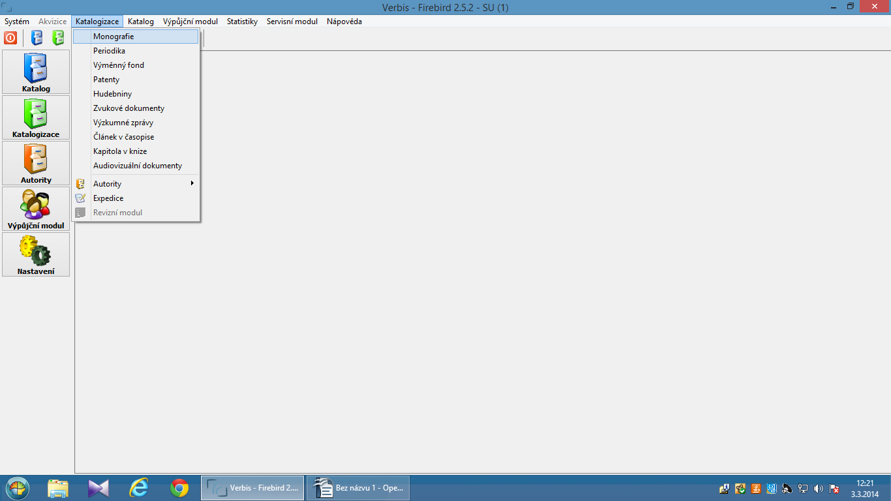Choose Výměnný fond menu entry
Image resolution: width=891 pixels, height=501 pixels.
136,65
